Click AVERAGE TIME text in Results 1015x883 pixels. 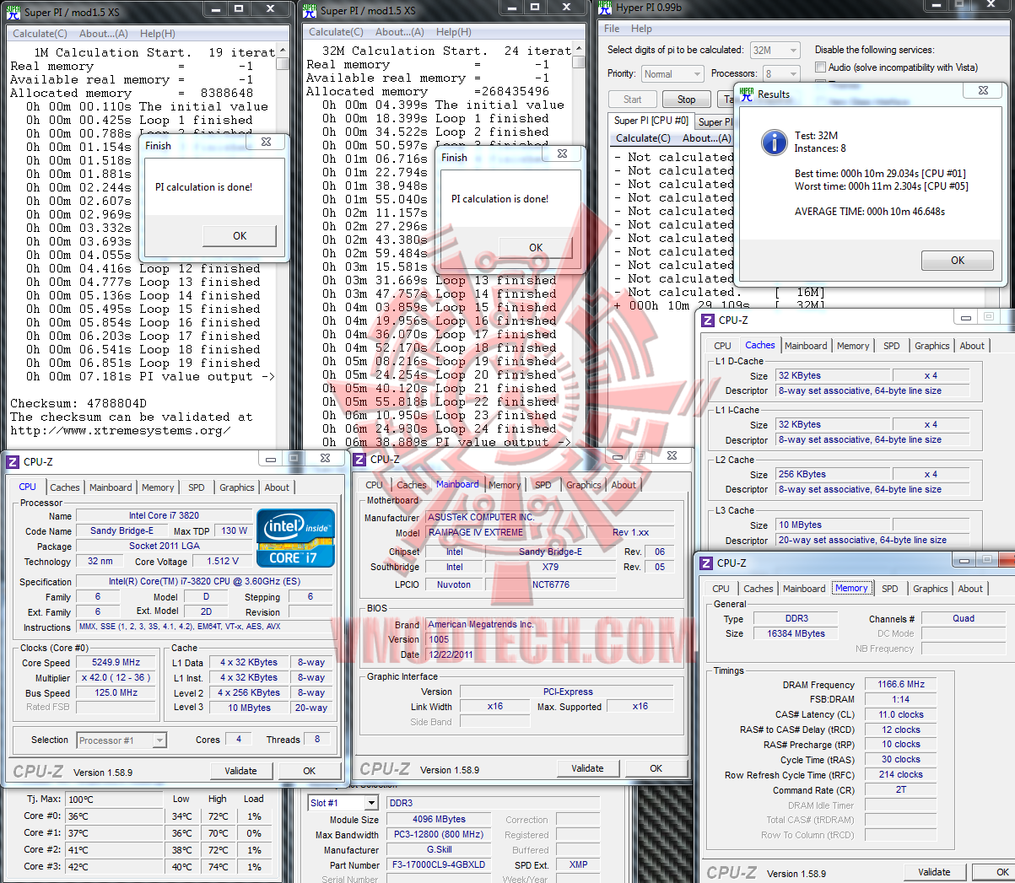870,212
